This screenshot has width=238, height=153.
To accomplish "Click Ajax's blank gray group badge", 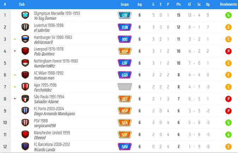I will [x=125, y=87].
